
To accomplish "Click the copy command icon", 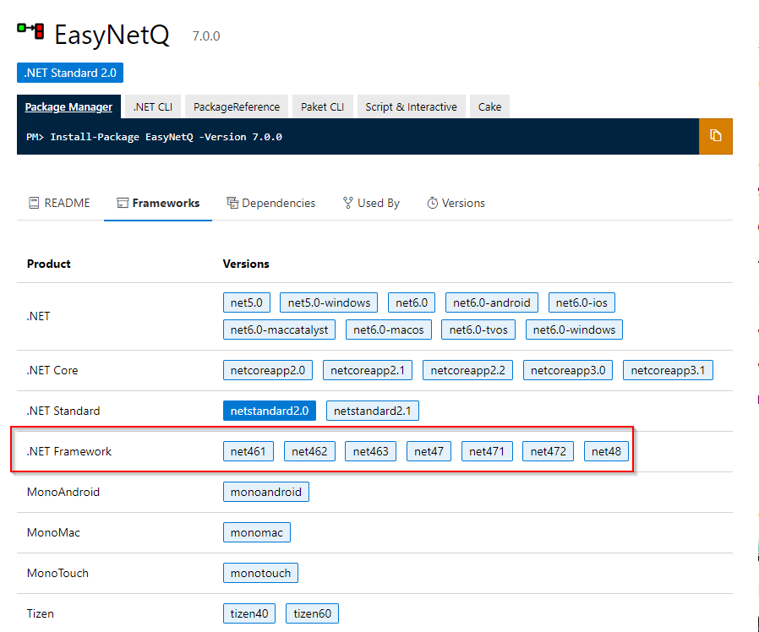I will pos(715,136).
